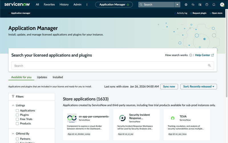Click the last sync date Jan 26, 2026 04:00 AM

tap(144, 87)
